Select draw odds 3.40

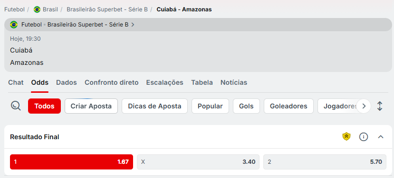click(198, 162)
